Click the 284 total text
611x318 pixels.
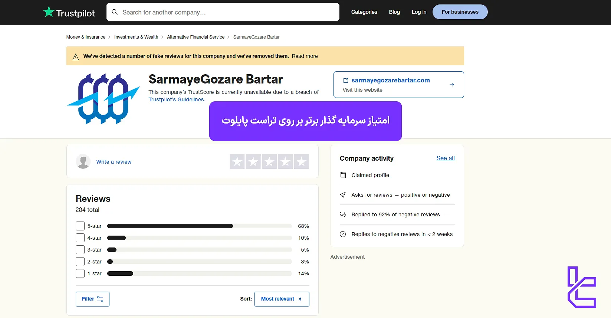[x=88, y=210]
